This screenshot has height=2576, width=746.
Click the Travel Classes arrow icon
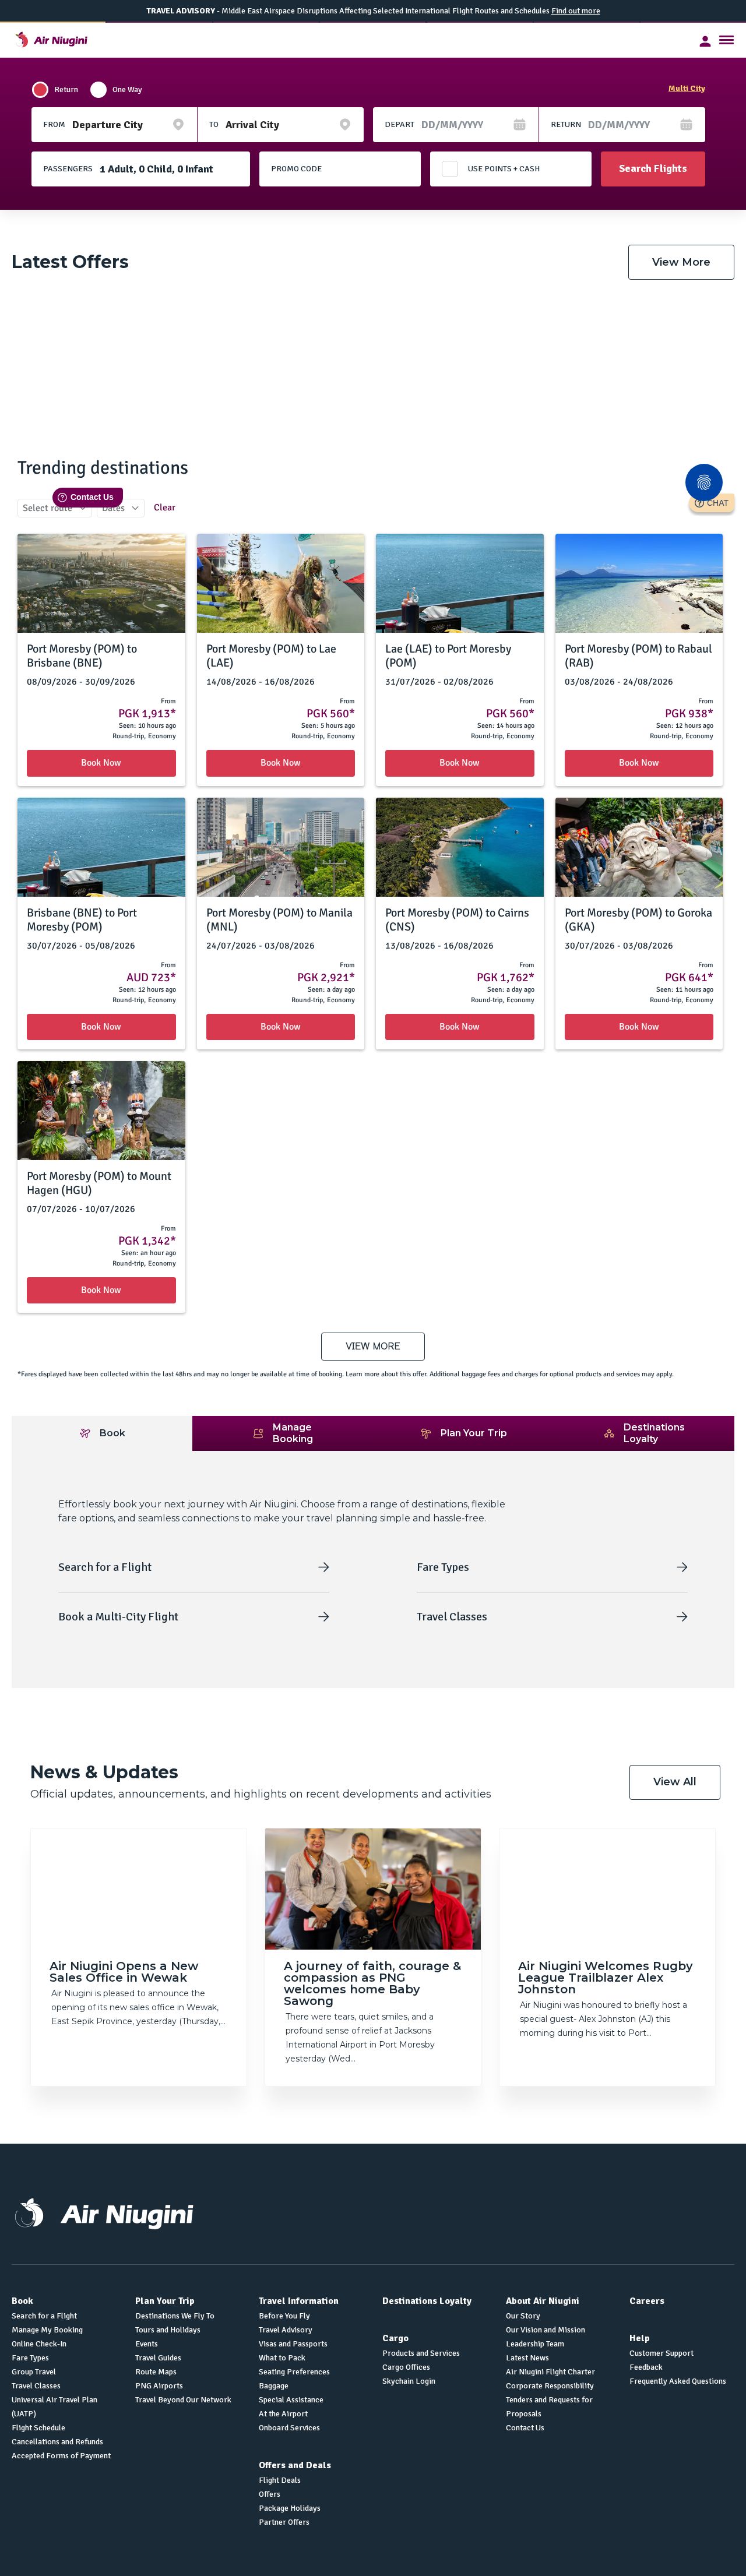pos(682,1616)
